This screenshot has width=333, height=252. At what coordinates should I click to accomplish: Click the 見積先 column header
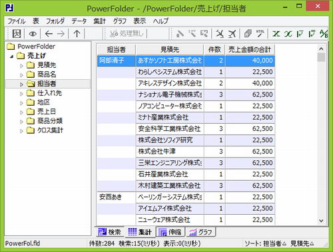[x=170, y=49]
